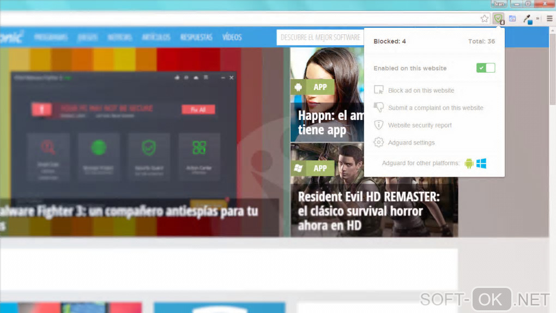Click the page vertical scrollbar thumb
The width and height of the screenshot is (556, 313).
click(x=552, y=69)
